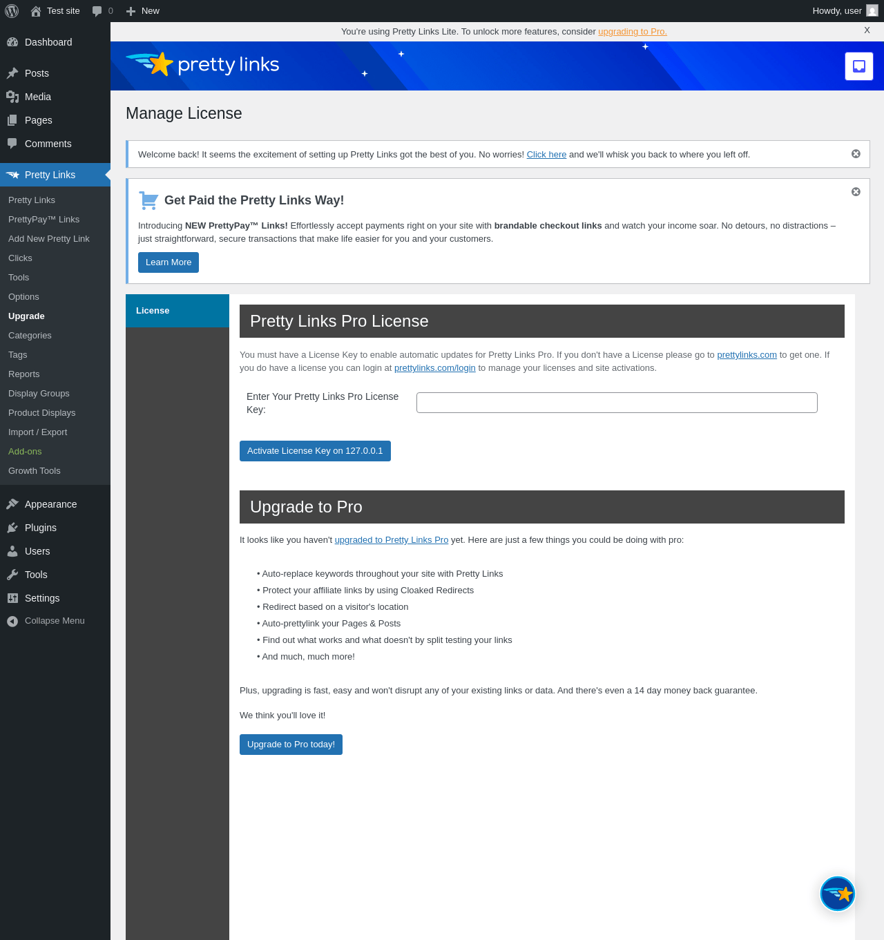Click the Pretty Links star icon in sidebar
Viewport: 884px width, 940px height.
[12, 175]
